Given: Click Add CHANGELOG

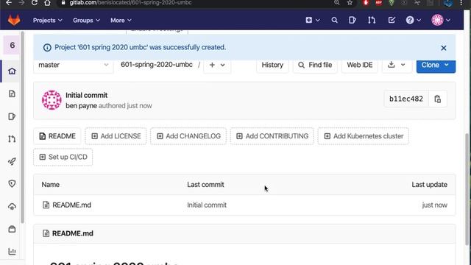Looking at the screenshot, I should (x=188, y=136).
